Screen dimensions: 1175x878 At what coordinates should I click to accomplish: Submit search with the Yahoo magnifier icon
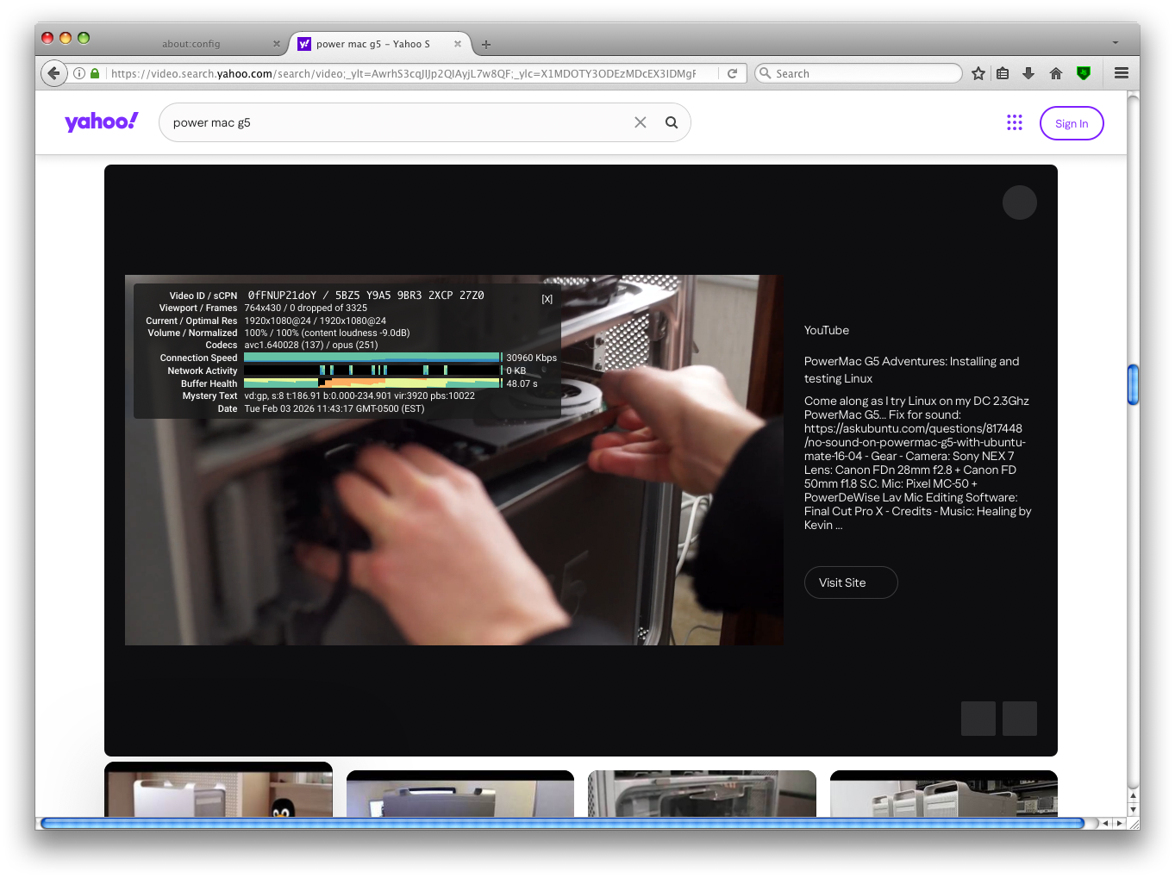coord(672,122)
